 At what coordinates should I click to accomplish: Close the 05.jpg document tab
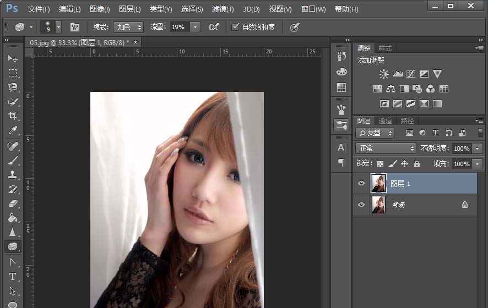click(x=135, y=42)
